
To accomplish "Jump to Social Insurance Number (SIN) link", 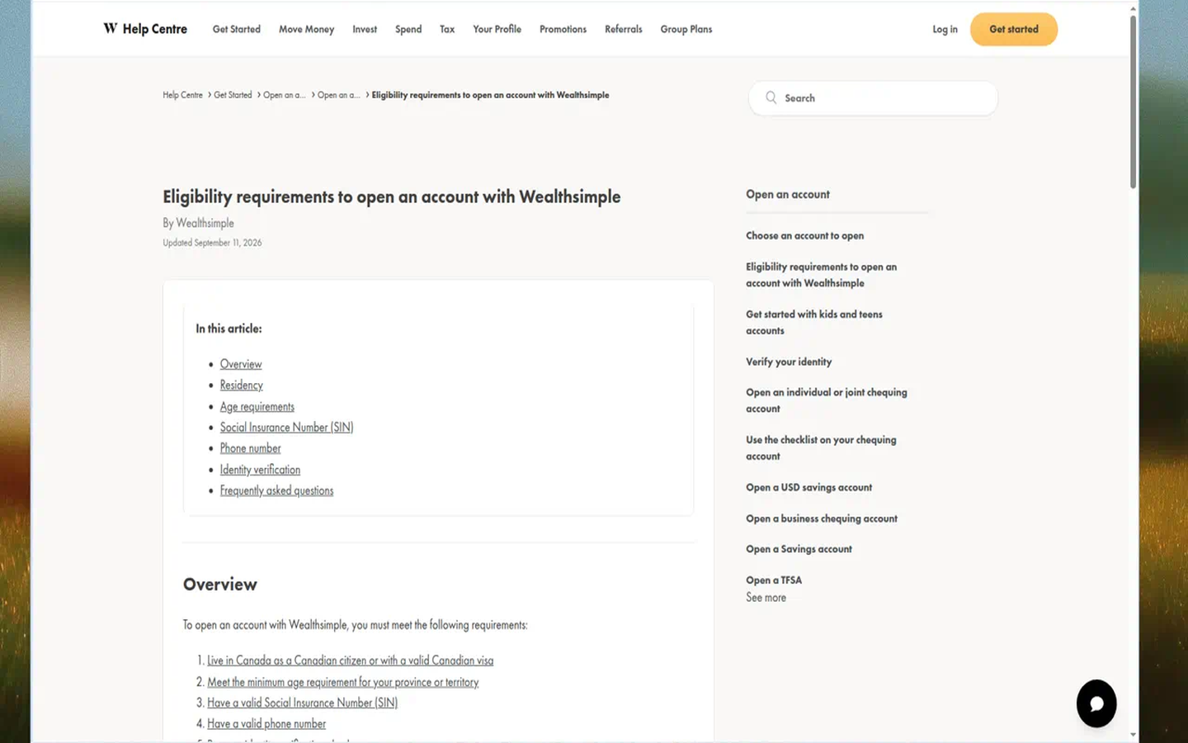I will [286, 427].
